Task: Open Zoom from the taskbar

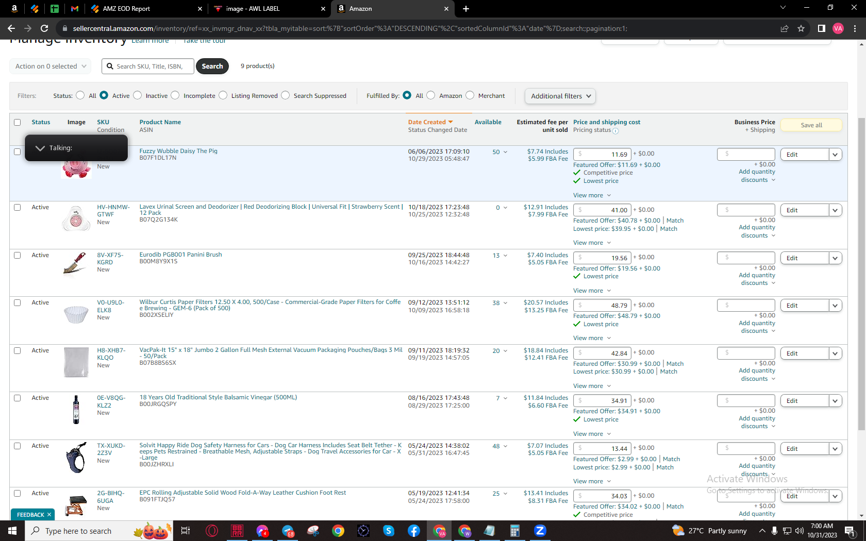Action: (540, 531)
